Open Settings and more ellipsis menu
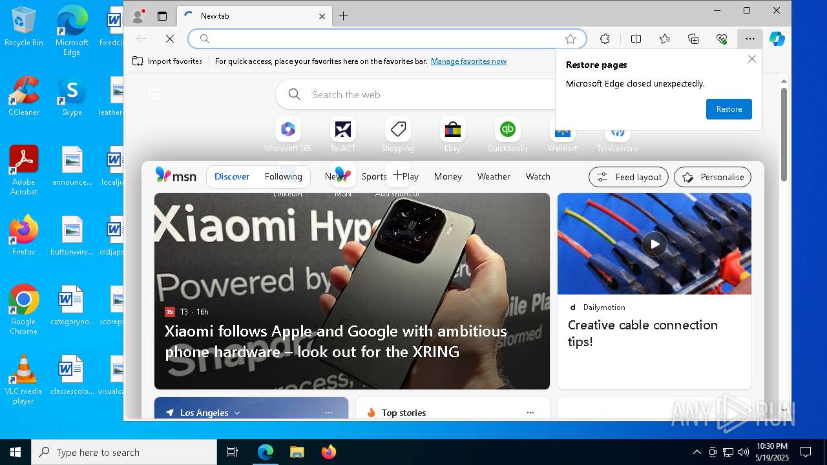This screenshot has height=465, width=827. (749, 39)
